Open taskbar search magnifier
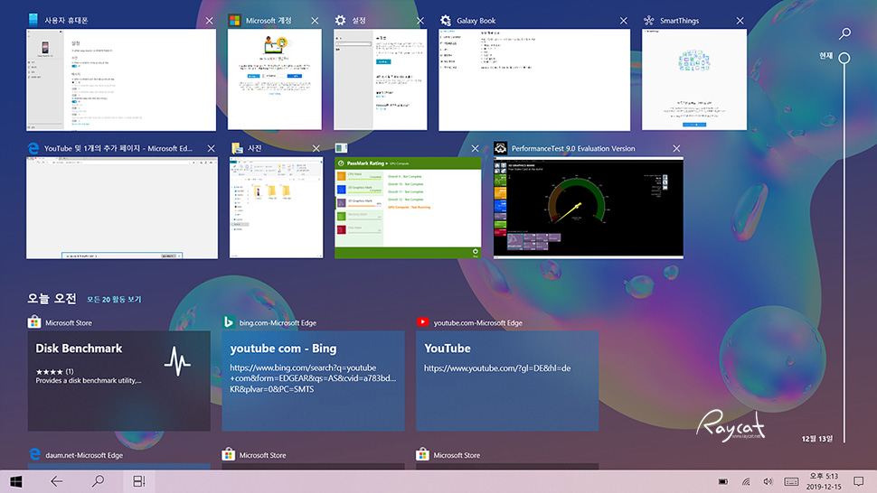This screenshot has width=877, height=493. tap(98, 481)
